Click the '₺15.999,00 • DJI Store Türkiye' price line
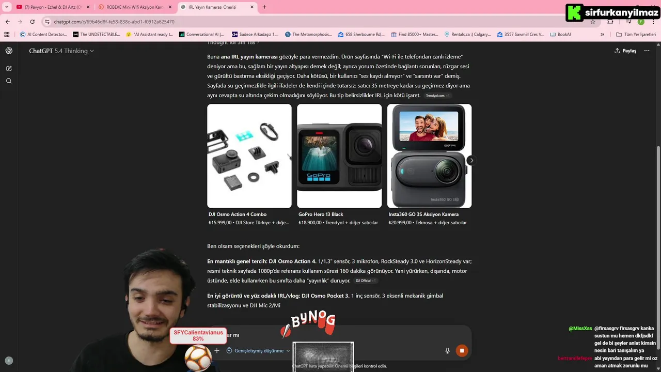The width and height of the screenshot is (661, 372). pyautogui.click(x=249, y=223)
